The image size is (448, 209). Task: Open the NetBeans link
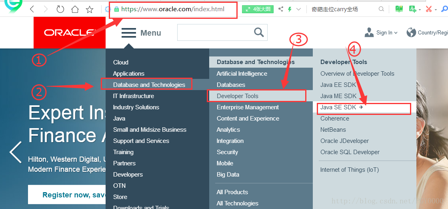333,129
